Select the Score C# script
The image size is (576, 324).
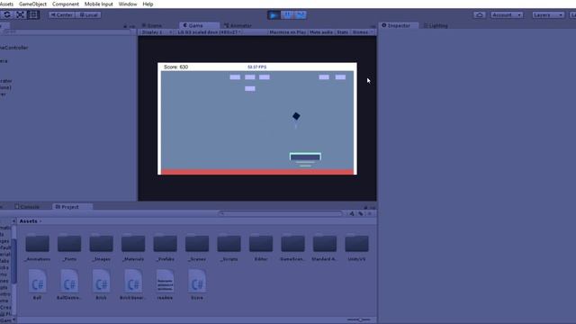197,284
